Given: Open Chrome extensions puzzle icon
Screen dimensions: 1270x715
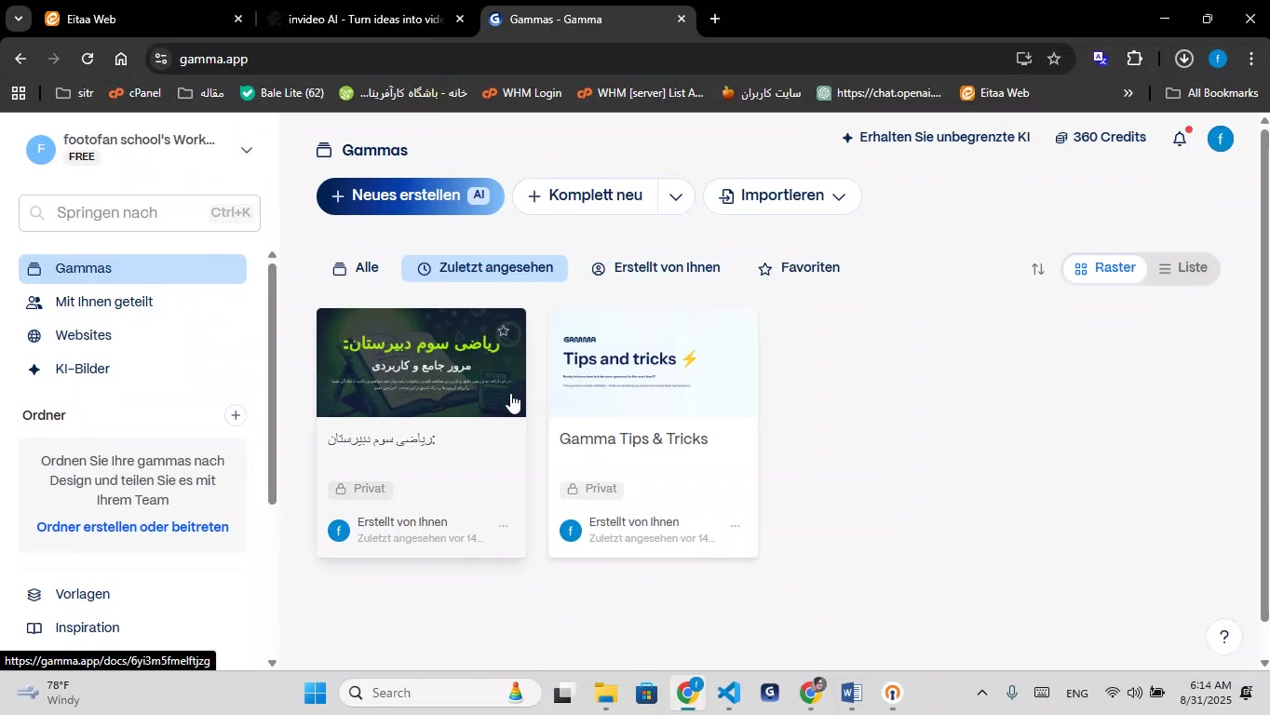Looking at the screenshot, I should click(x=1134, y=59).
